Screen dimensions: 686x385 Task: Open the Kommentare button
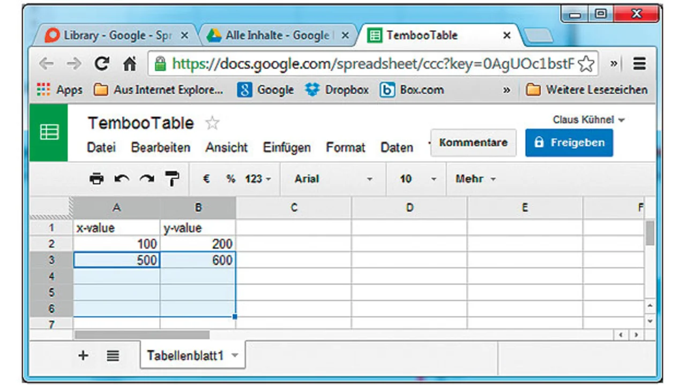473,142
